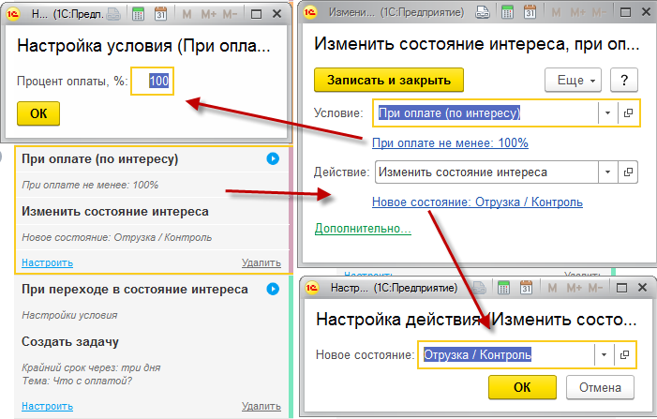The height and width of the screenshot is (419, 657).
Task: Open calendar in Настройка действия window
Action: point(526,288)
